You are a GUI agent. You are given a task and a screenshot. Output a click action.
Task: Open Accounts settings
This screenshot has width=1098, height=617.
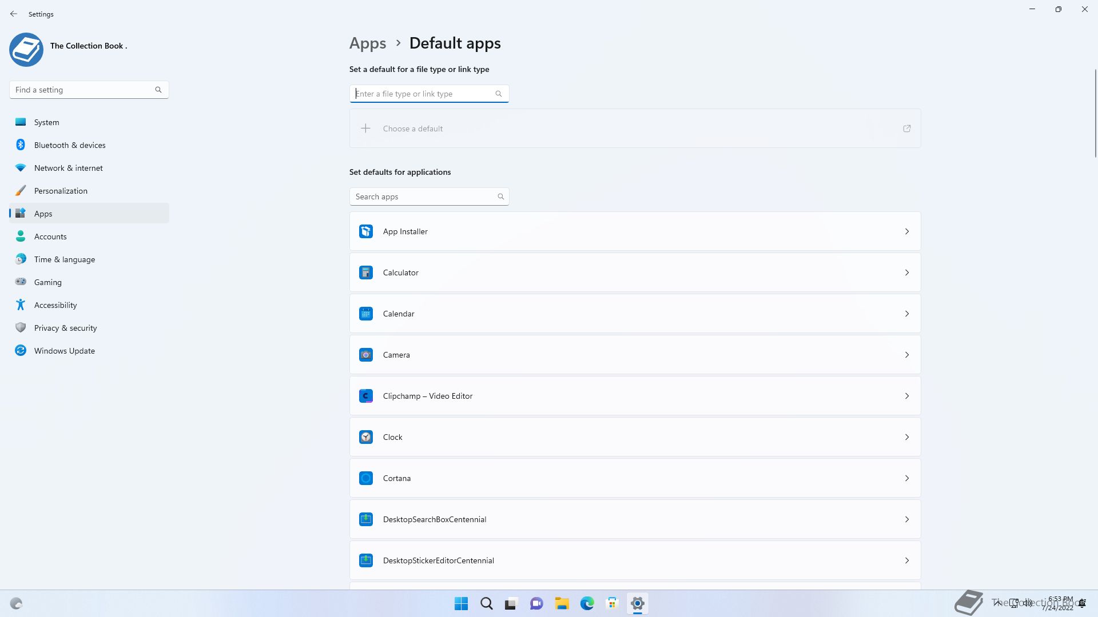click(x=89, y=237)
